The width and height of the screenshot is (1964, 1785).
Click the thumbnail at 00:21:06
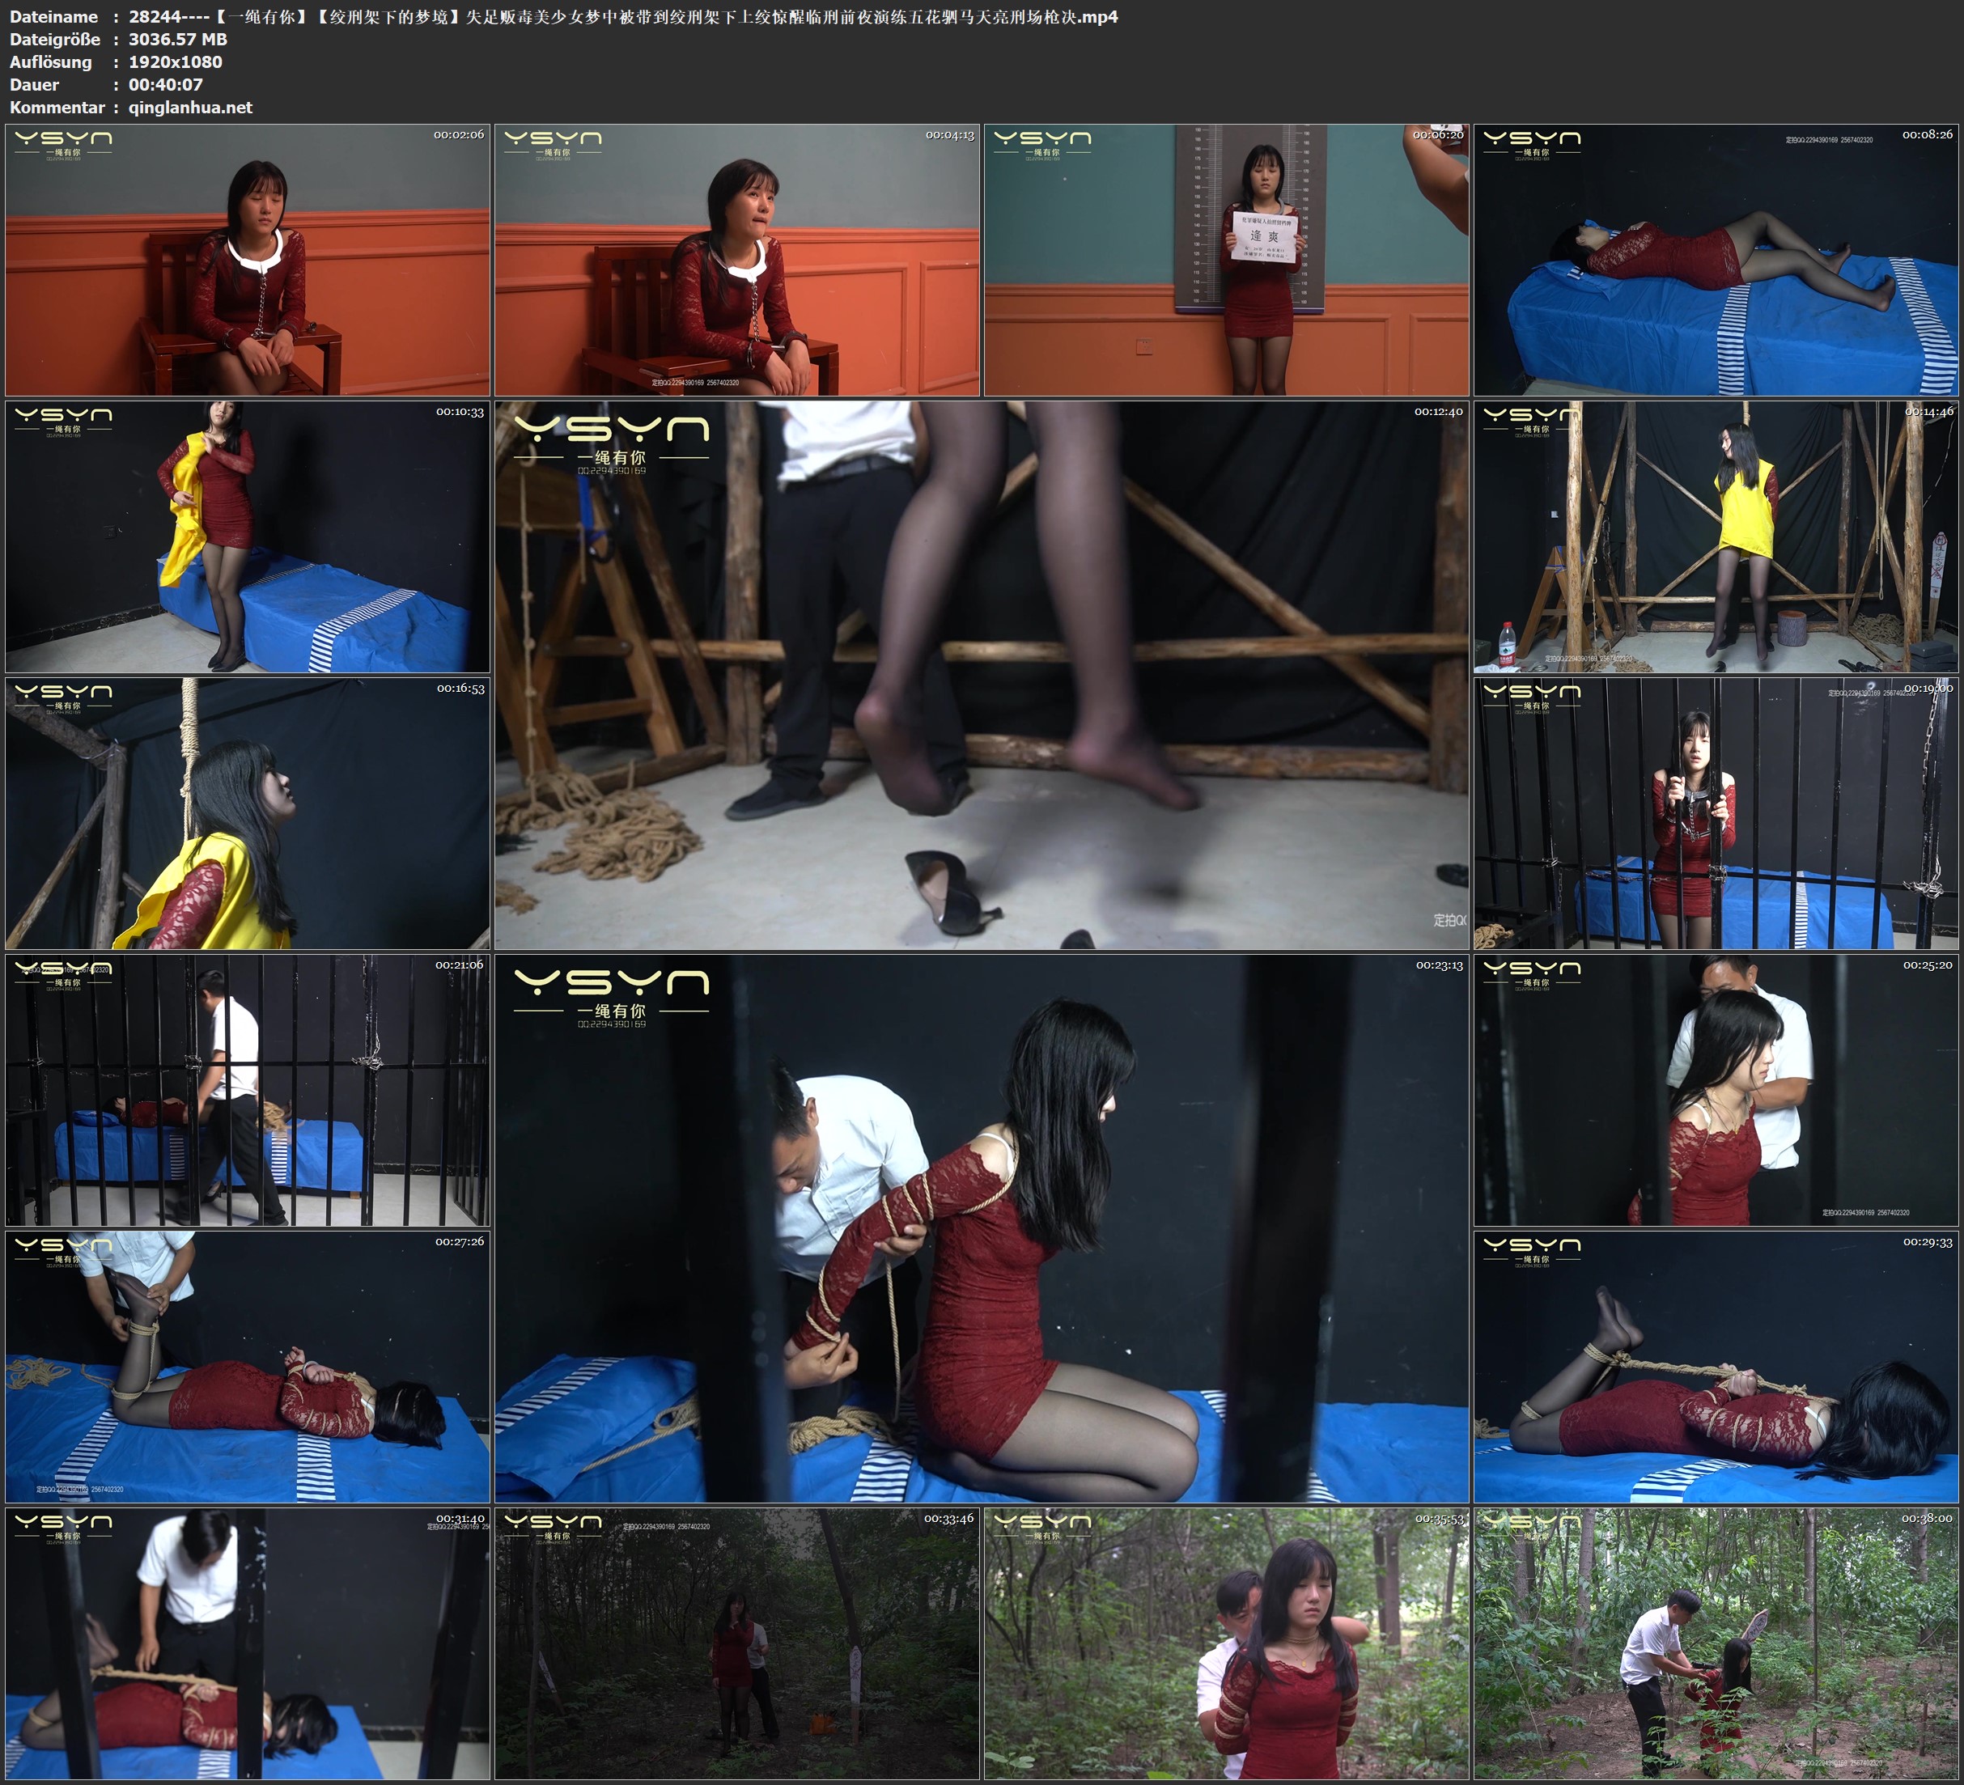pos(248,1089)
